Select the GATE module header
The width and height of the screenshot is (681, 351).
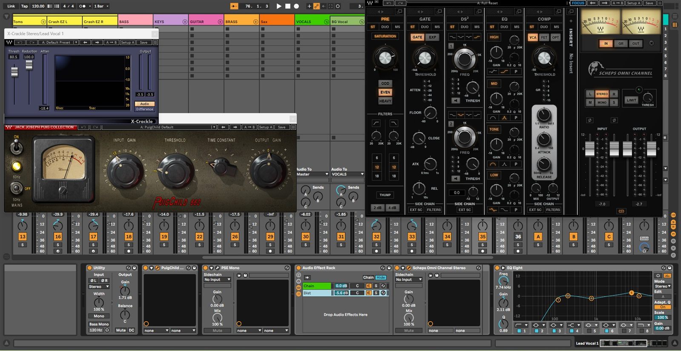tap(425, 19)
